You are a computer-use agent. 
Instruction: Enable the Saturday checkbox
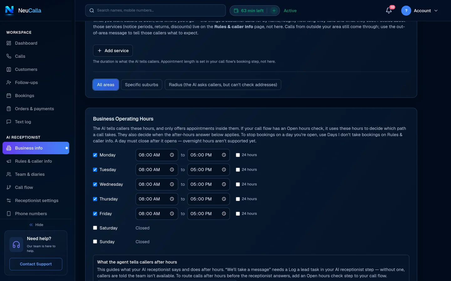[x=95, y=228]
